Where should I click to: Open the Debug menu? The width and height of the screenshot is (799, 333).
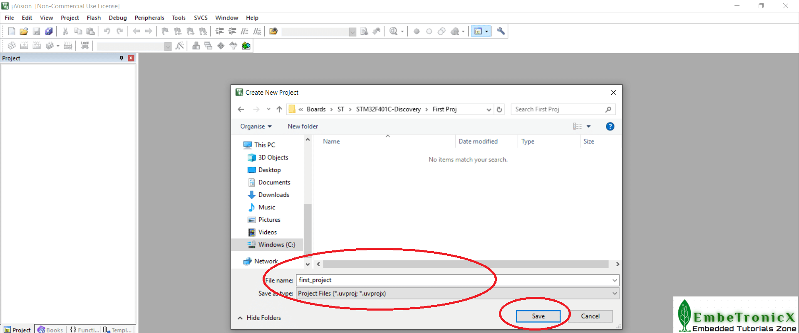(118, 18)
